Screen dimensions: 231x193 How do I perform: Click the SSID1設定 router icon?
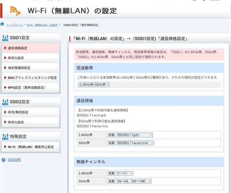pos(5,38)
